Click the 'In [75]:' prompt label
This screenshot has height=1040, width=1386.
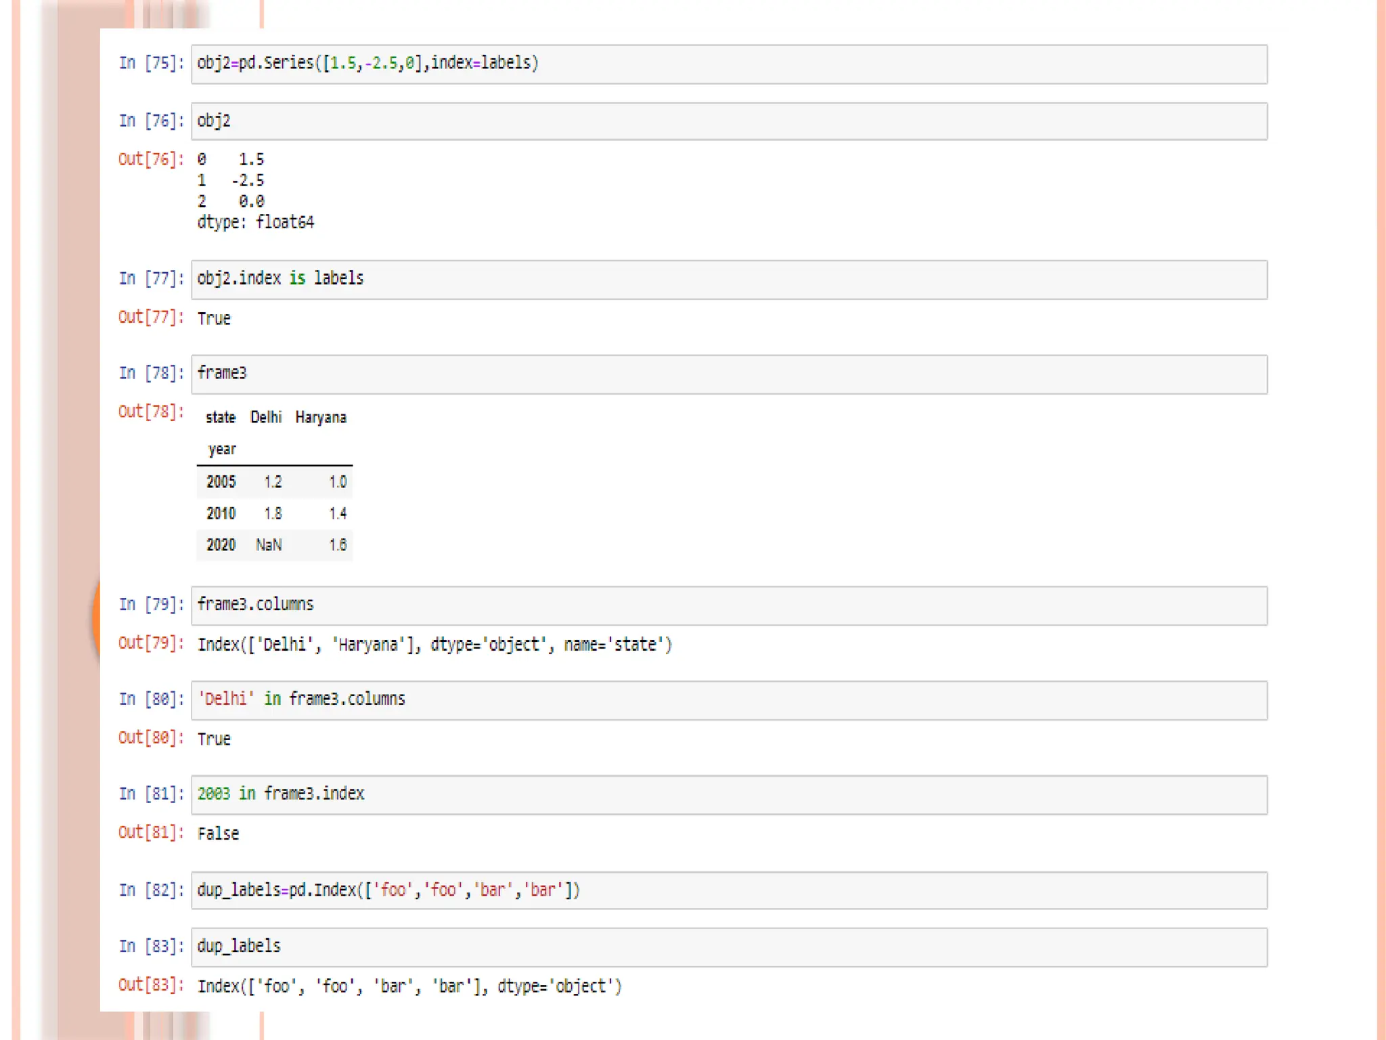click(152, 63)
